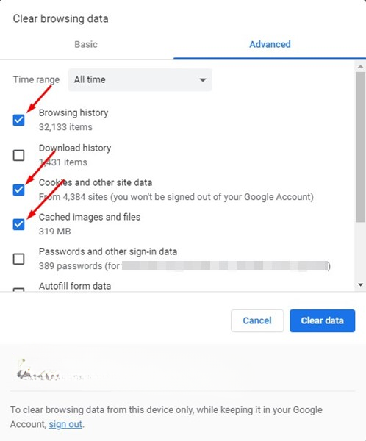Check the Download history checkbox
Viewport: 366px width, 441px height.
18,155
